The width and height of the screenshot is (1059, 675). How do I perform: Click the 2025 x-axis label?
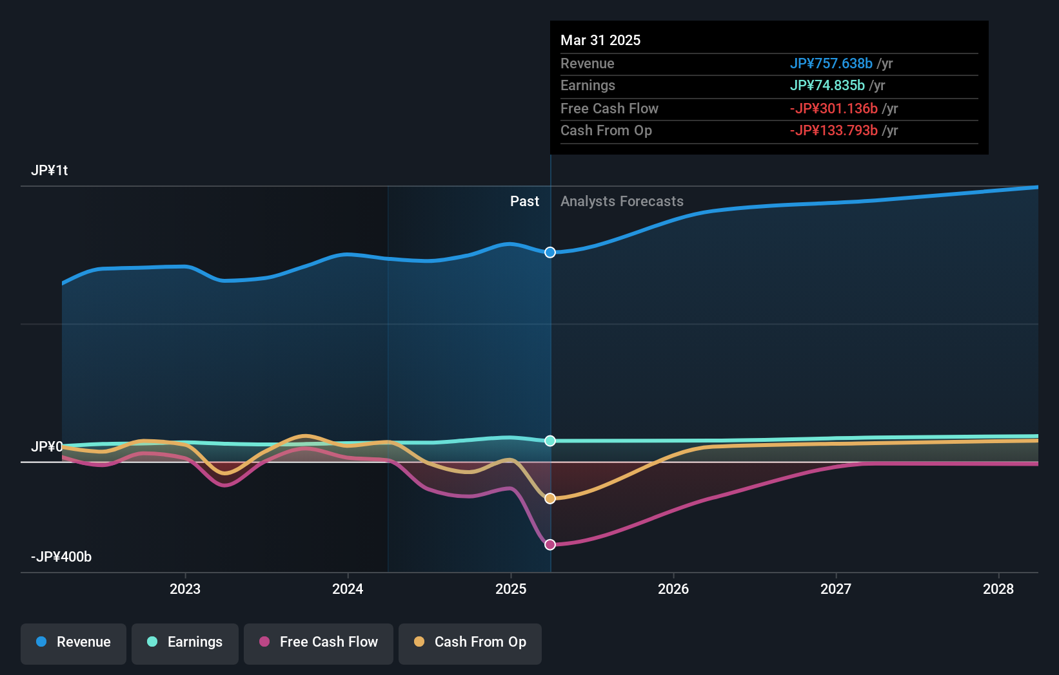[511, 589]
